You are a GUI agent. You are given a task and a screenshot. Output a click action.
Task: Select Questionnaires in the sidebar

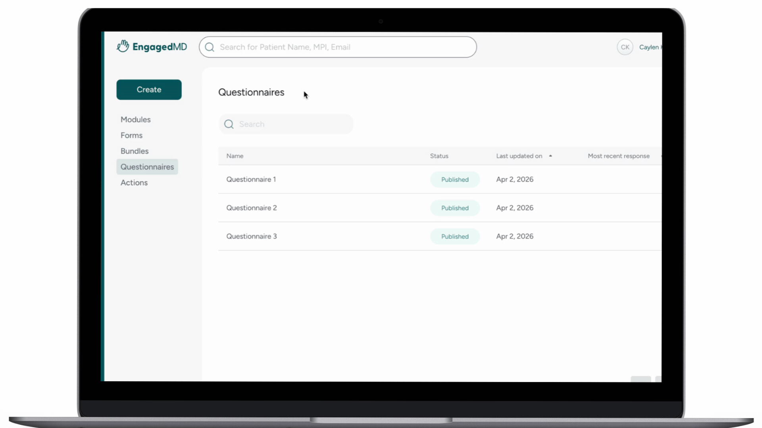(x=147, y=167)
